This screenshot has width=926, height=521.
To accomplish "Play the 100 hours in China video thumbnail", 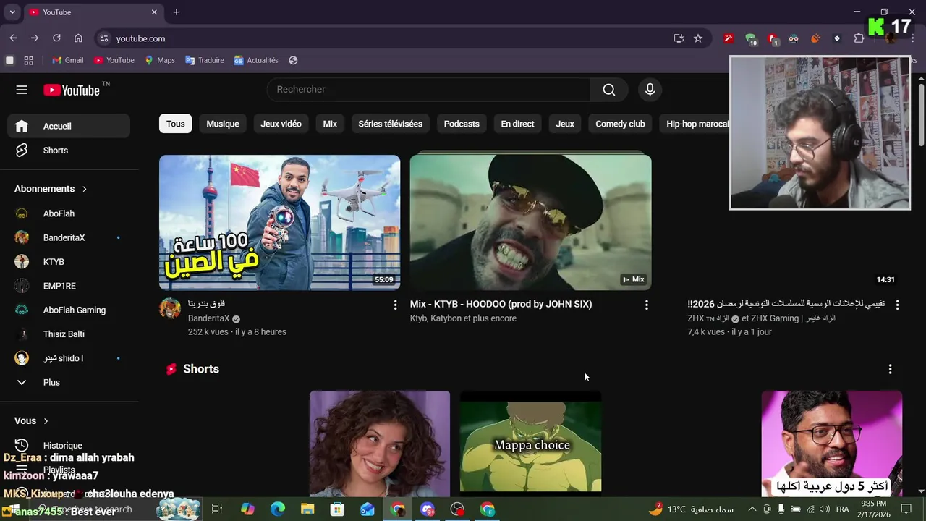I will tap(279, 222).
